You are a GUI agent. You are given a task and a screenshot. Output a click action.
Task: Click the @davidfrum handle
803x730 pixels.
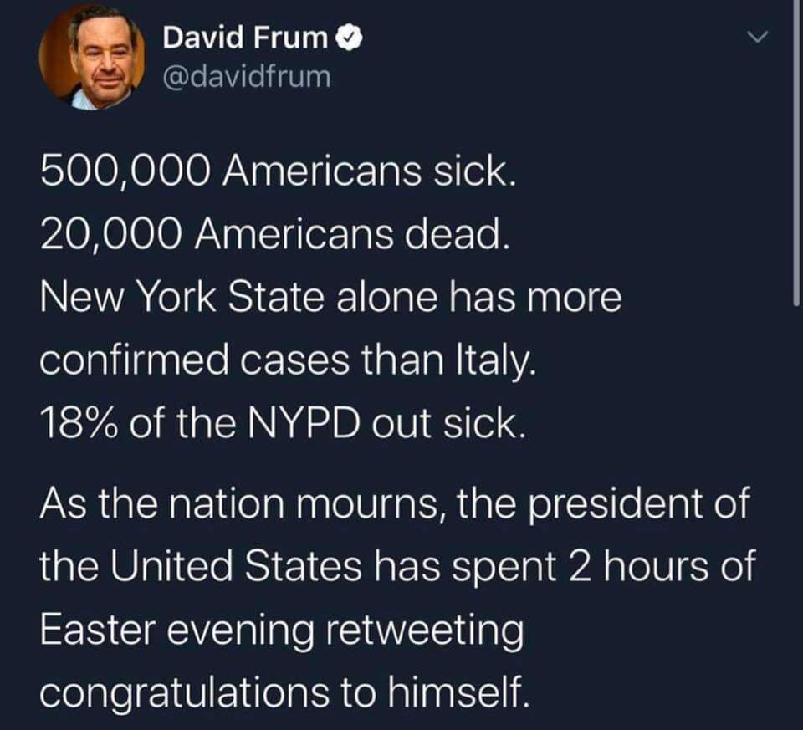[248, 77]
